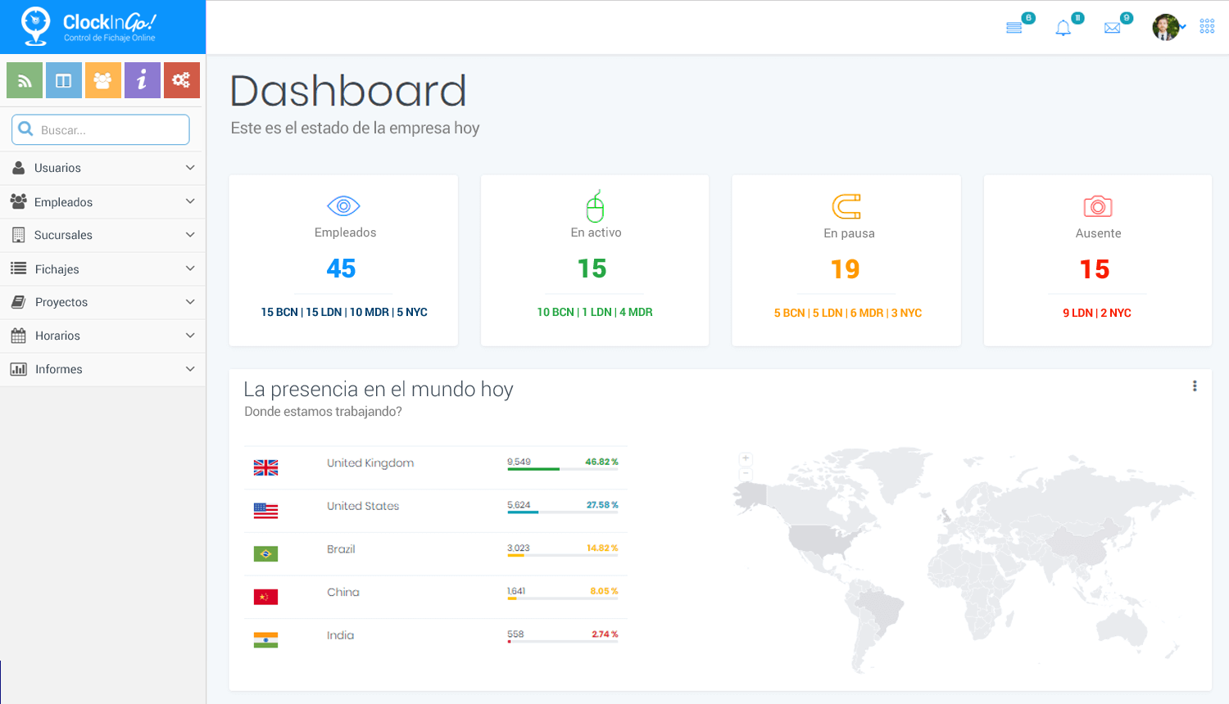Open the purple info icon
This screenshot has width=1229, height=704.
(143, 80)
